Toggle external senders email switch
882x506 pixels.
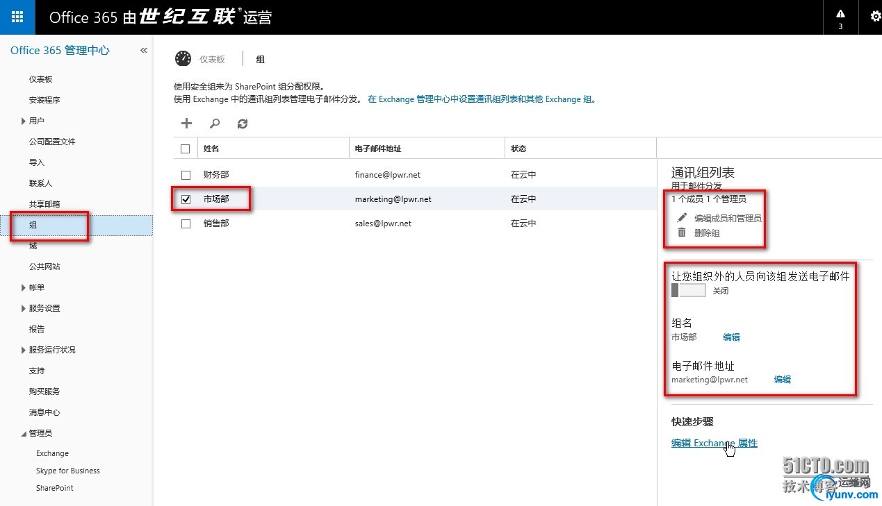pos(688,290)
